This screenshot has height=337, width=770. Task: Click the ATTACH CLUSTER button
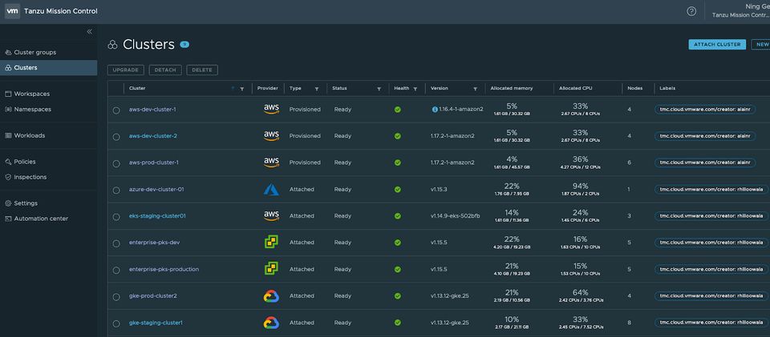pos(717,44)
